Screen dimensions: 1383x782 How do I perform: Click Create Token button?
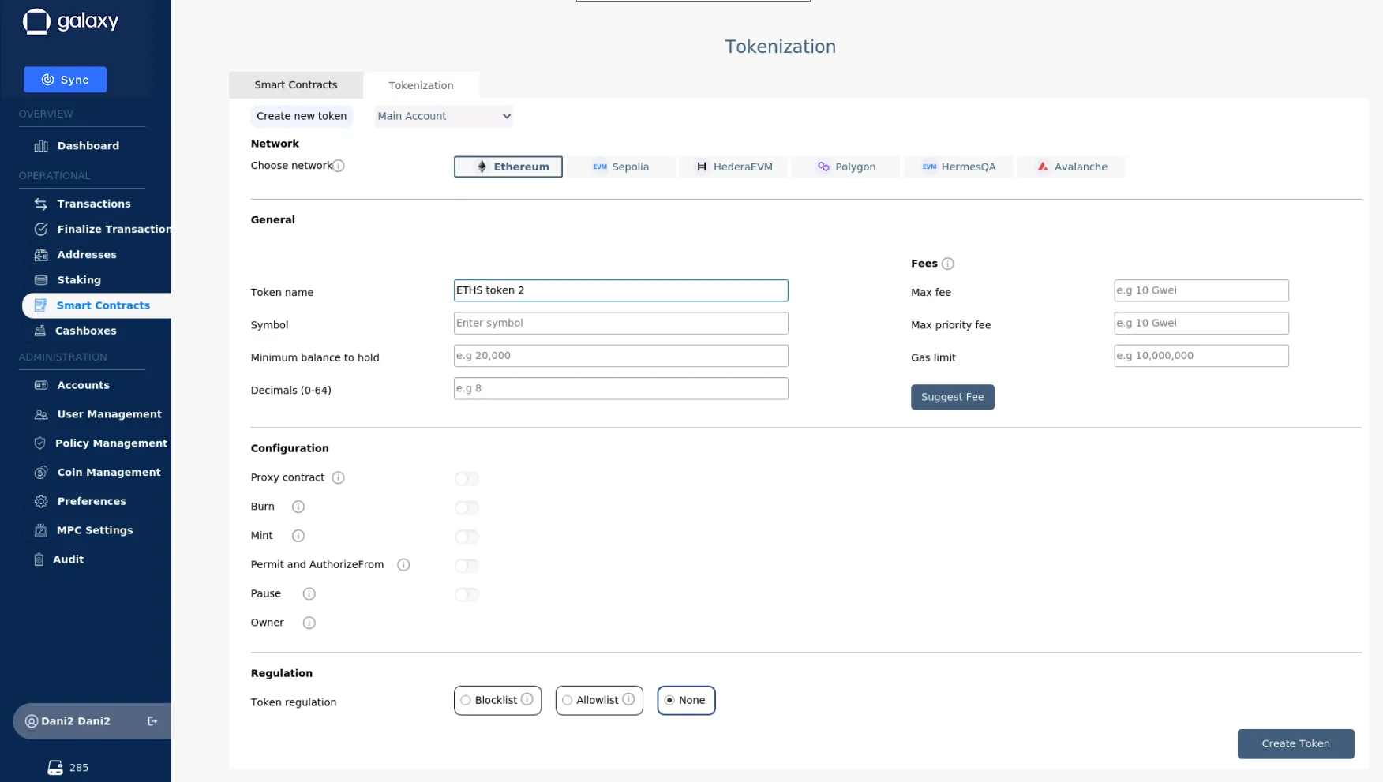point(1295,744)
